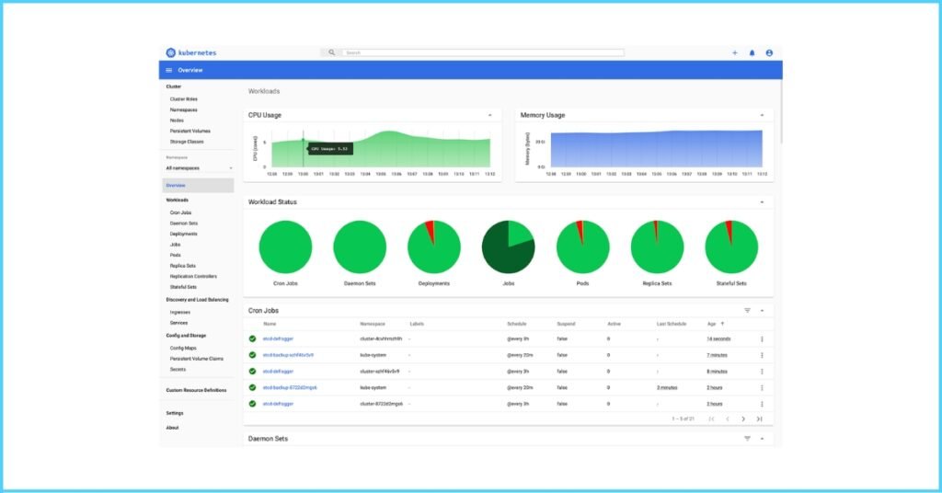Open Nodes in sidebar
The height and width of the screenshot is (493, 942).
(177, 120)
